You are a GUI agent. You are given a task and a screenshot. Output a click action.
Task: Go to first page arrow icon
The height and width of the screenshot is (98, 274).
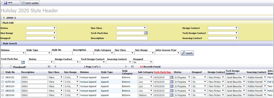click(x=49, y=67)
